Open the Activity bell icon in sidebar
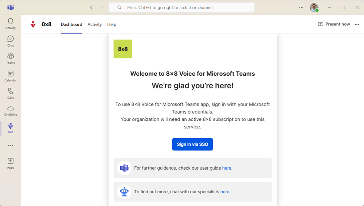Viewport: 364px width, 206px height. [11, 24]
